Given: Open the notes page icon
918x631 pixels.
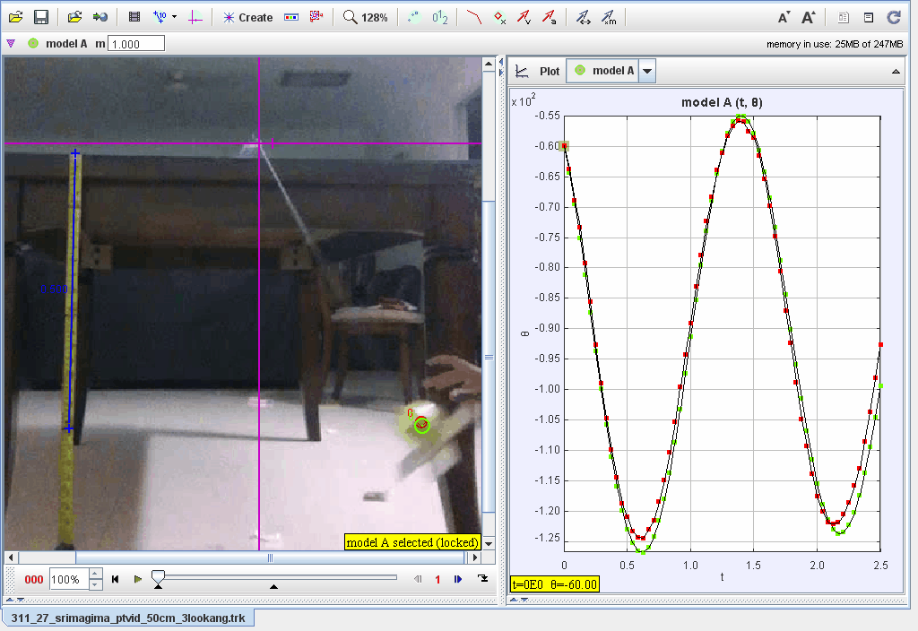Looking at the screenshot, I should pyautogui.click(x=843, y=18).
